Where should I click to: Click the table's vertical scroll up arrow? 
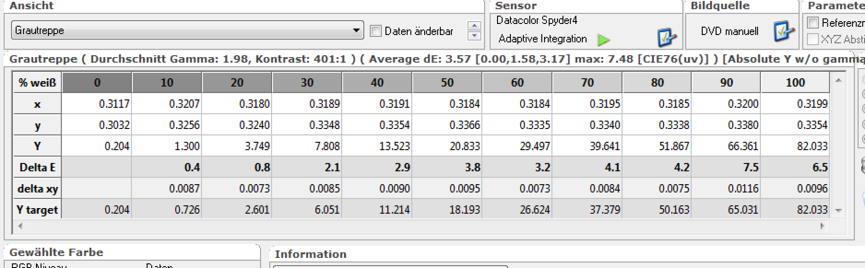coord(838,81)
